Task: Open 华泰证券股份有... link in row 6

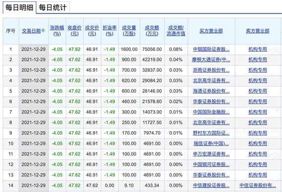Action: tap(211, 101)
